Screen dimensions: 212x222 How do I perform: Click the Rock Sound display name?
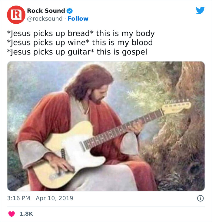[x=46, y=11]
